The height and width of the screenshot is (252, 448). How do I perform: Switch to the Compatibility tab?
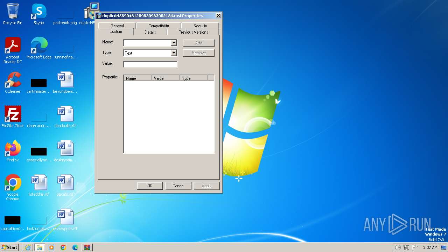(159, 26)
